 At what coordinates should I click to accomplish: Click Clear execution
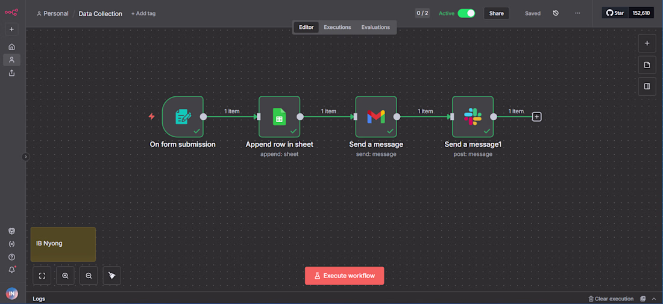click(611, 299)
